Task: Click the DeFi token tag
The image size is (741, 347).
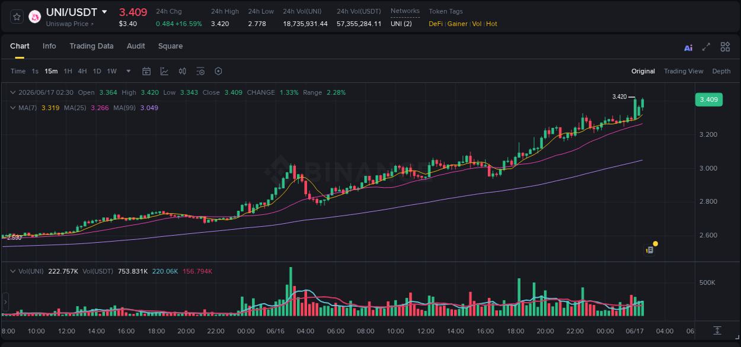Action: tap(436, 24)
